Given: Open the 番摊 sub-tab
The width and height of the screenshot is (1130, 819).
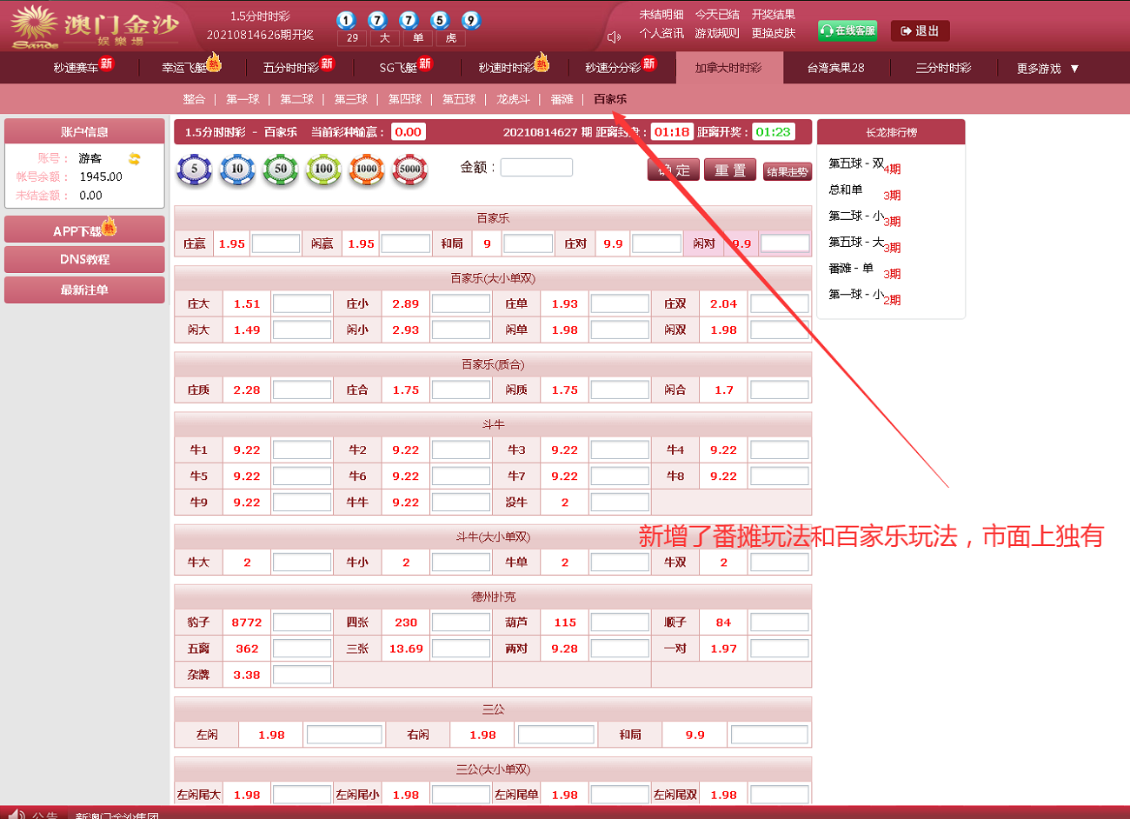Looking at the screenshot, I should point(562,99).
